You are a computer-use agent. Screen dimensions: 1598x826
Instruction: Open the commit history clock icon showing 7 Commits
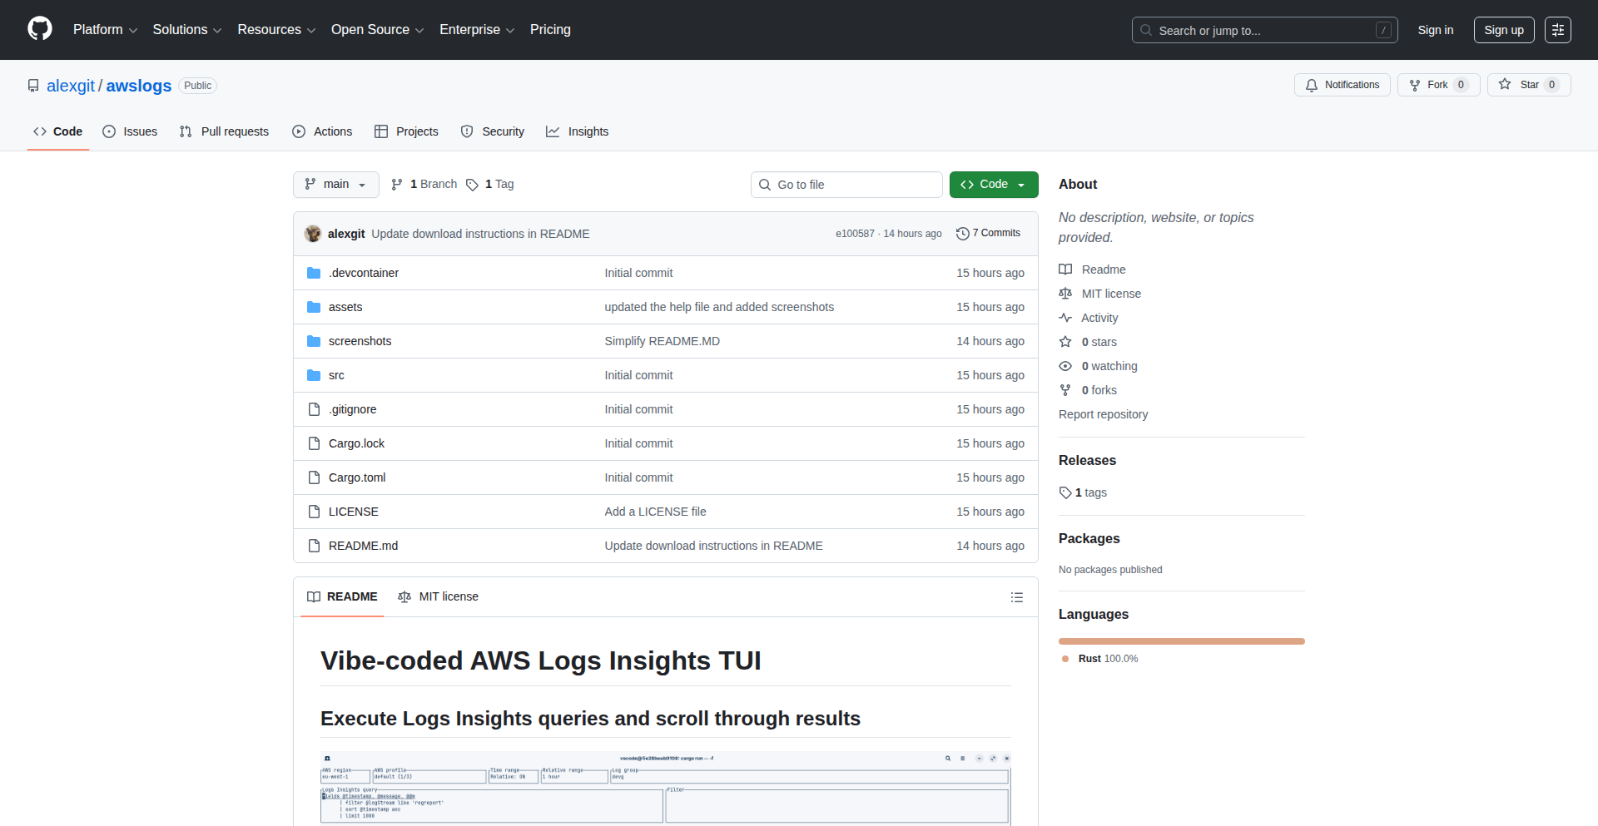click(x=963, y=233)
